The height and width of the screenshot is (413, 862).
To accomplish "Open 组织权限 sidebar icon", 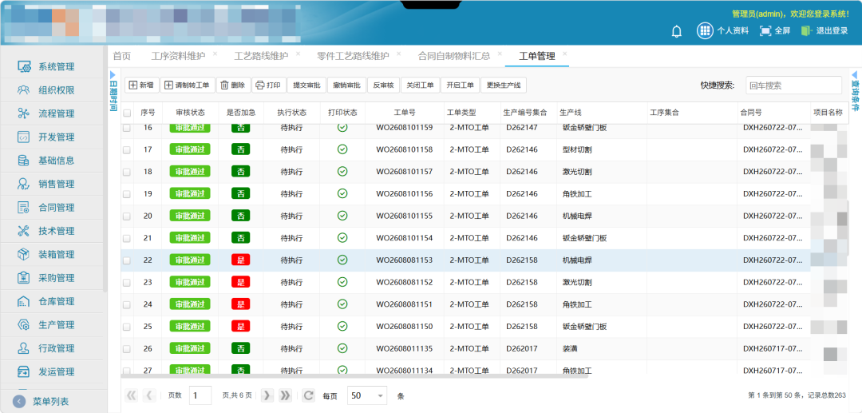I will tap(24, 89).
